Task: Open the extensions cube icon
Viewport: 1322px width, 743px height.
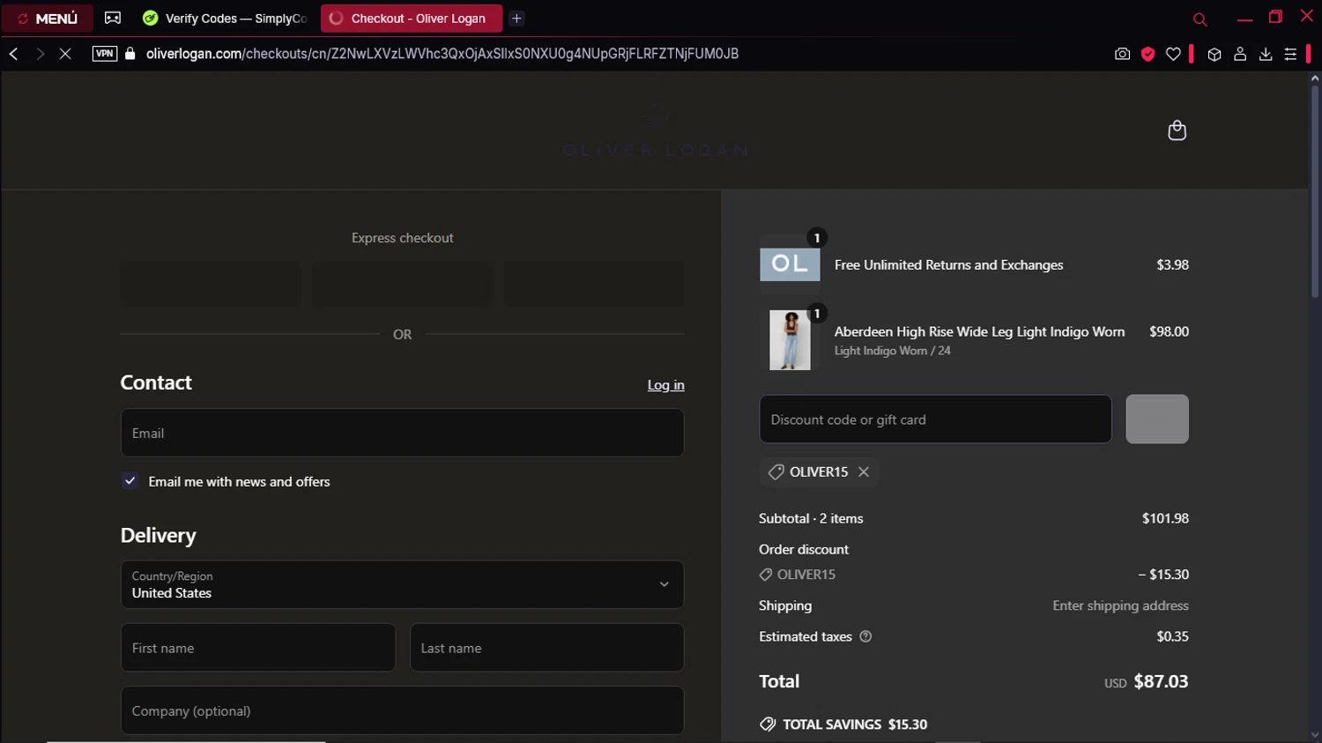Action: 1214,54
